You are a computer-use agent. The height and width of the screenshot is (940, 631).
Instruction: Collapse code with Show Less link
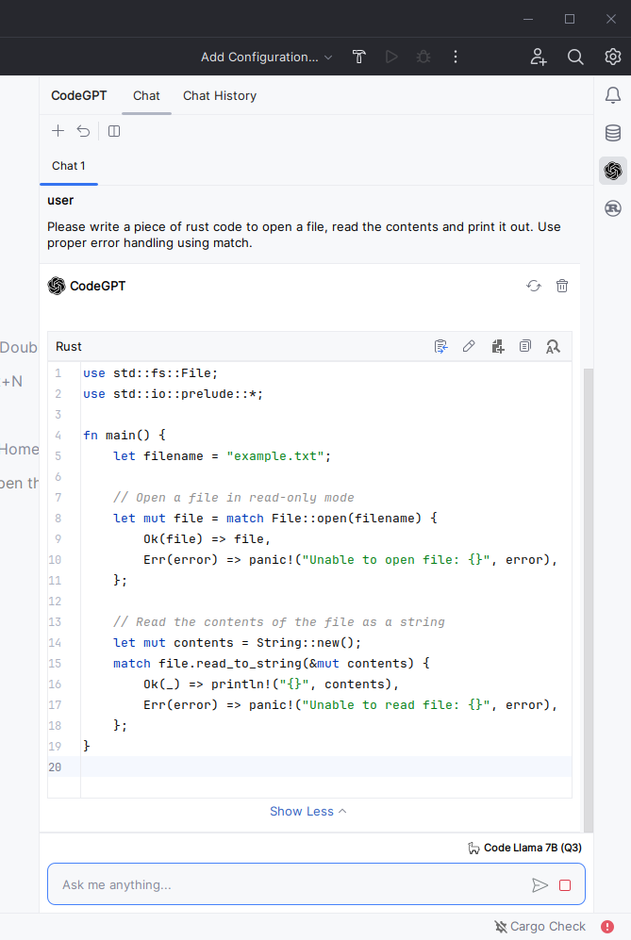click(x=307, y=811)
